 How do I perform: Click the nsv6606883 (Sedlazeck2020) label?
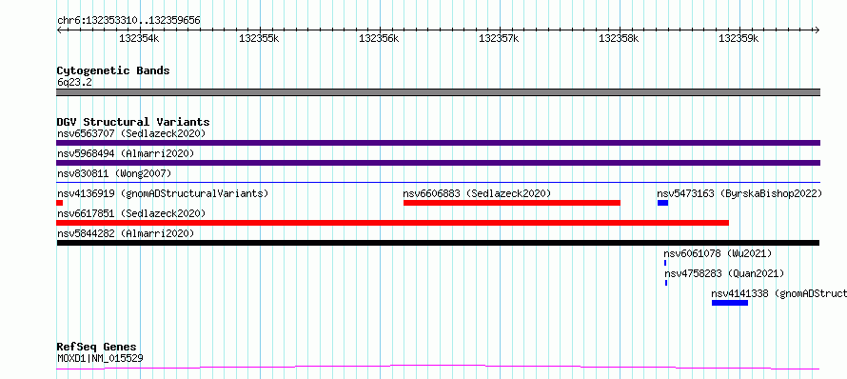[477, 193]
